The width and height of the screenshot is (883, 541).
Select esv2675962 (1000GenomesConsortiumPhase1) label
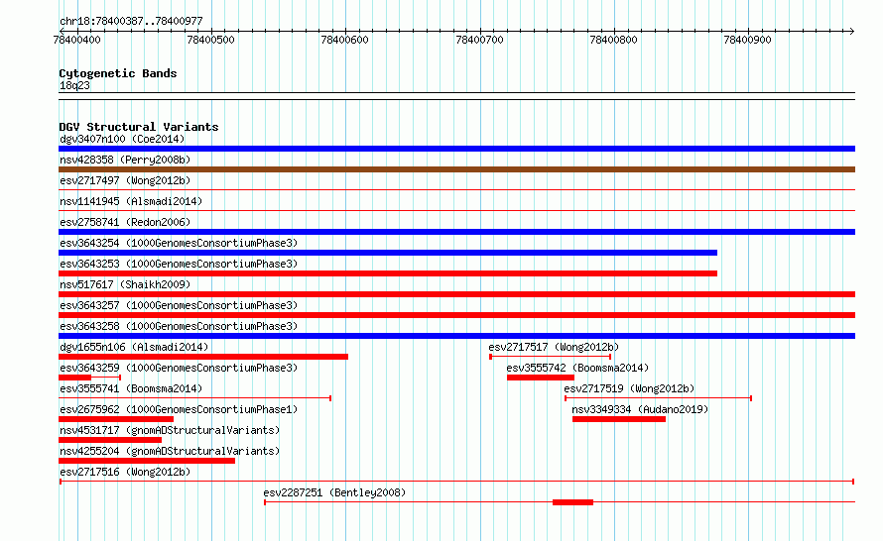pyautogui.click(x=179, y=409)
